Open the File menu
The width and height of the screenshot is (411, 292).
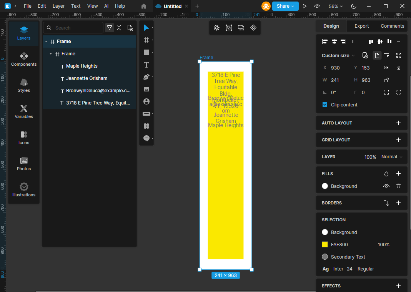[28, 6]
